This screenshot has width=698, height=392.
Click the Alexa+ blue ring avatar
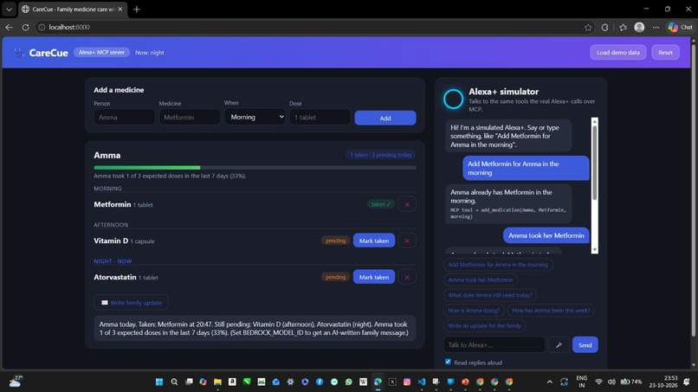pos(453,99)
